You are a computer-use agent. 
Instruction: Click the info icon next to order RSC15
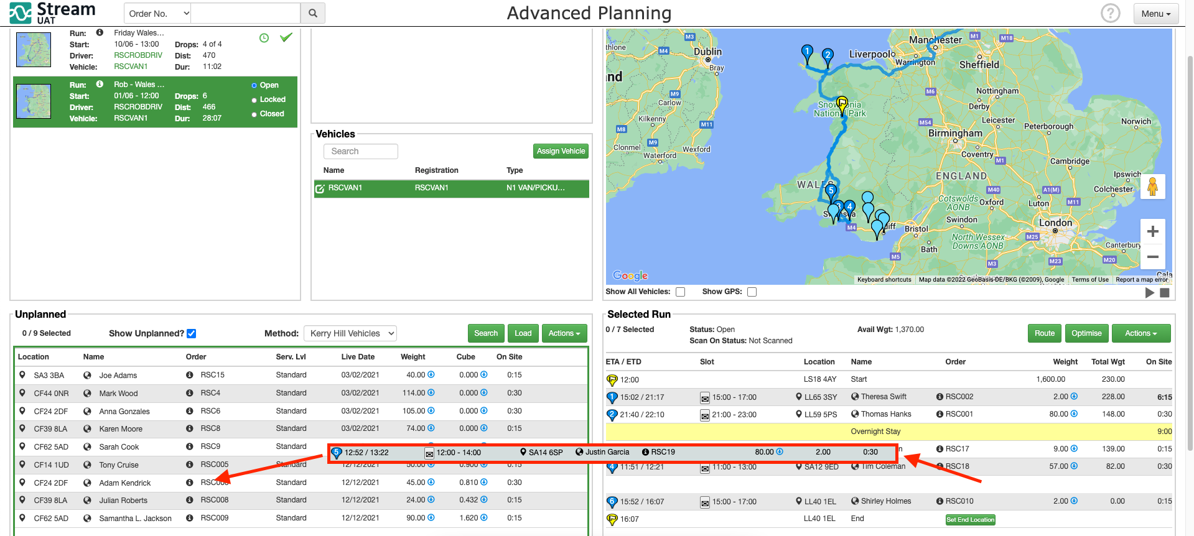(189, 375)
